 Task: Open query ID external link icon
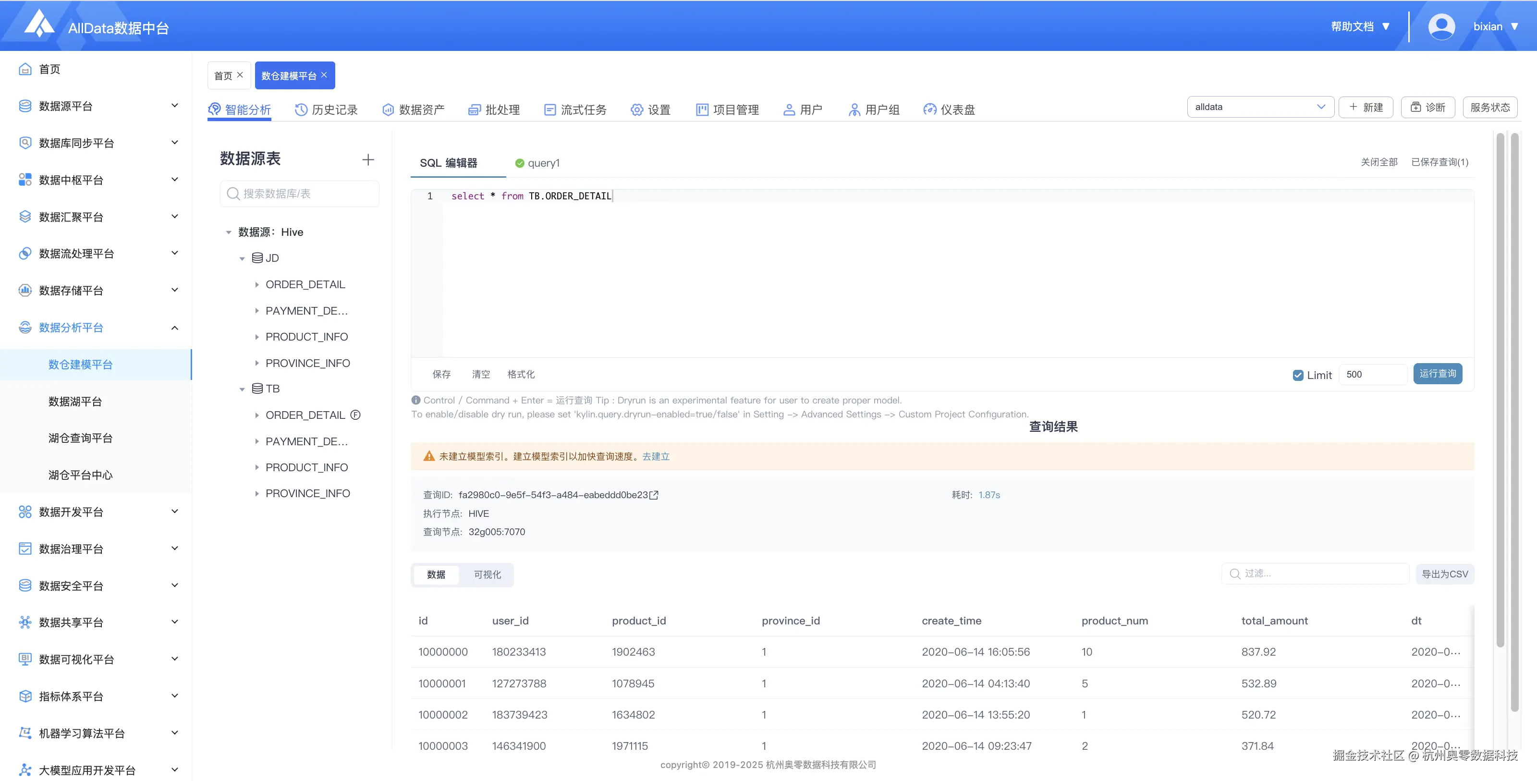pos(654,495)
